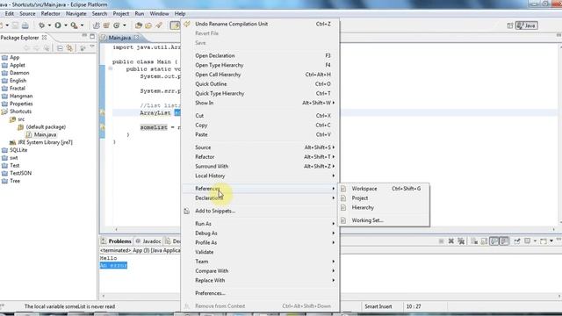Open External Tools dropdown arrow

coord(82,25)
